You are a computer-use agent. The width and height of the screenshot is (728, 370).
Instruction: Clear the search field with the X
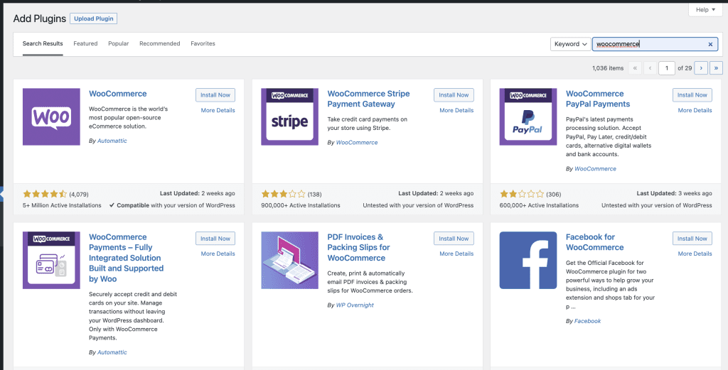[710, 44]
